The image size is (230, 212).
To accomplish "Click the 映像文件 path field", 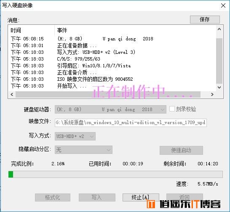I will [x=131, y=123].
